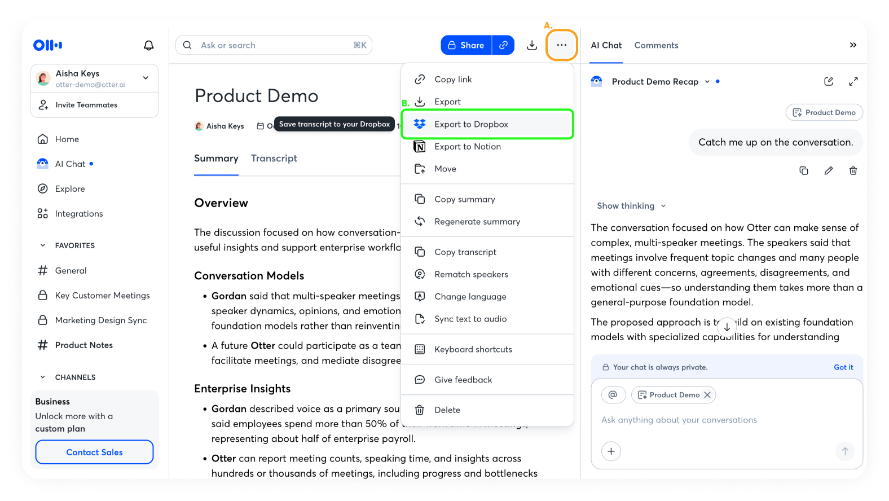Send the chat message with the arrow button
The width and height of the screenshot is (889, 501).
[x=845, y=451]
